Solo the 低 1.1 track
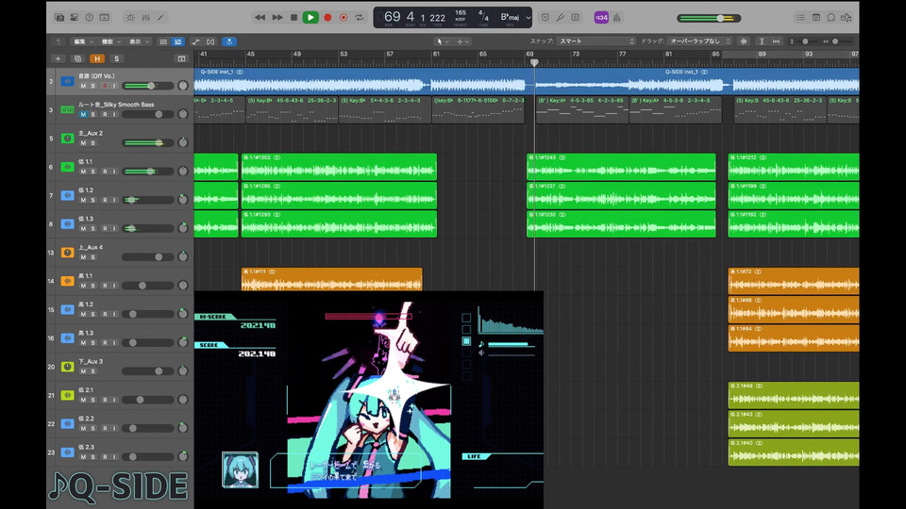This screenshot has width=906, height=509. click(92, 172)
